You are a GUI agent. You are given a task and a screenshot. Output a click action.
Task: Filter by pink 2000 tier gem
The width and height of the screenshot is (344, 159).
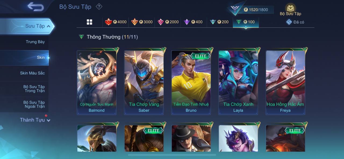pyautogui.click(x=168, y=22)
